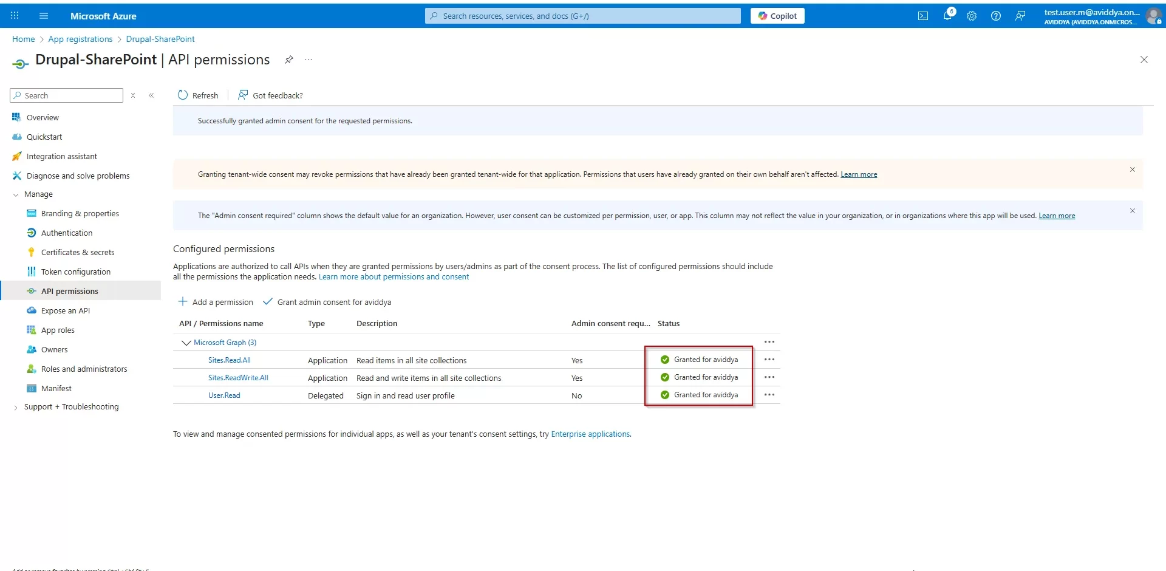Screen dimensions: 1166x571
Task: Open options ellipsis for User.Read row
Action: 769,395
